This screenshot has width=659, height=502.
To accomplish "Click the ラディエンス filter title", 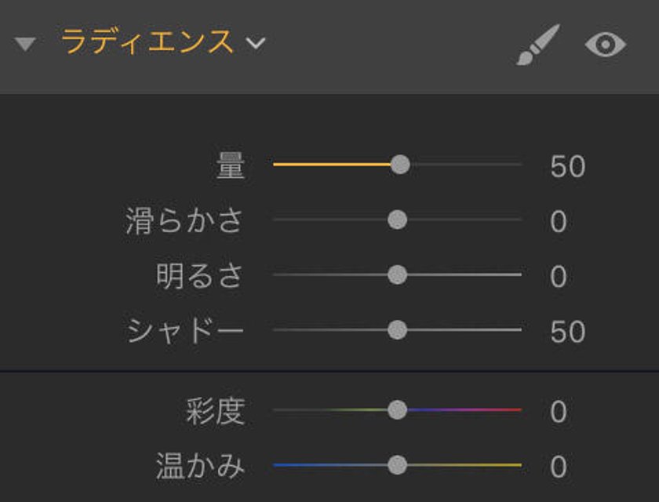I will (147, 42).
